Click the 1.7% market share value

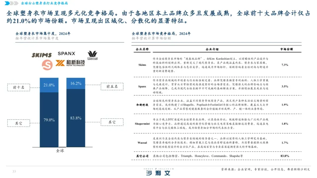click(x=285, y=143)
